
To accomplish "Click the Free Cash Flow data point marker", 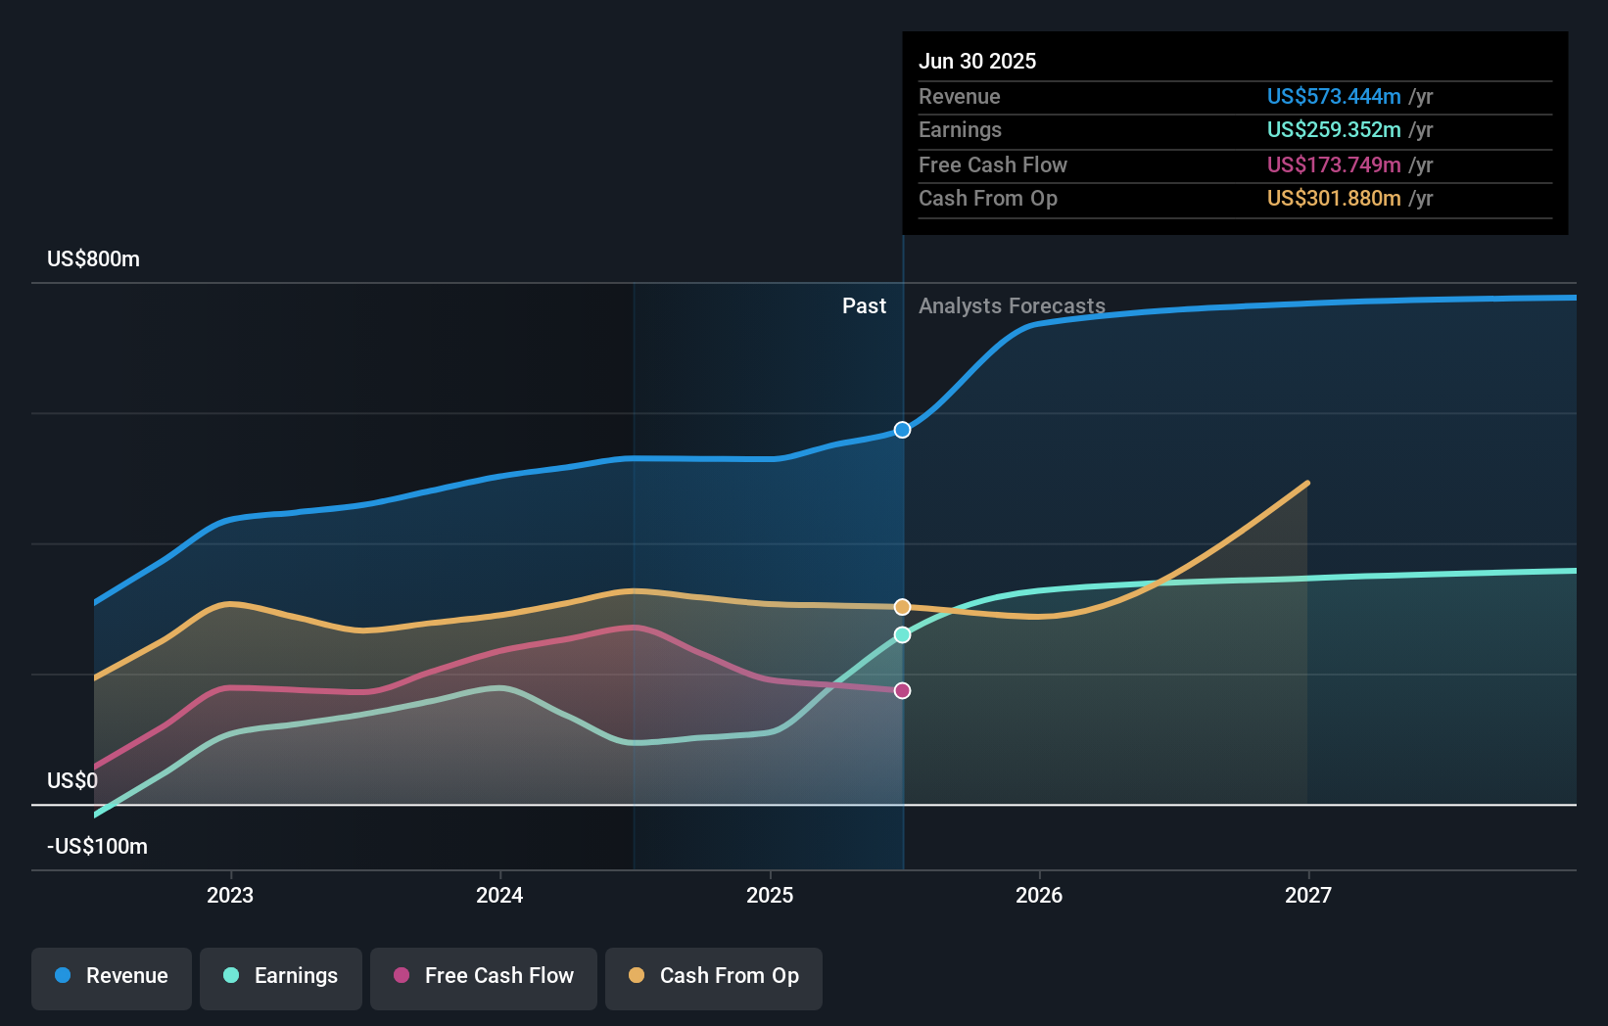I will 902,691.
